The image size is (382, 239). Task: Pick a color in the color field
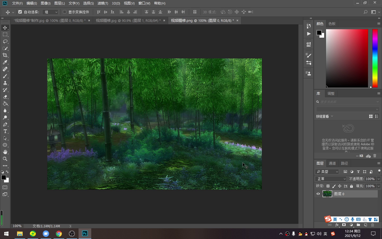click(347, 58)
